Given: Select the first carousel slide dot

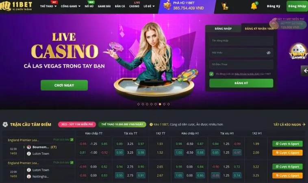Looking at the screenshot, I should tap(139, 104).
